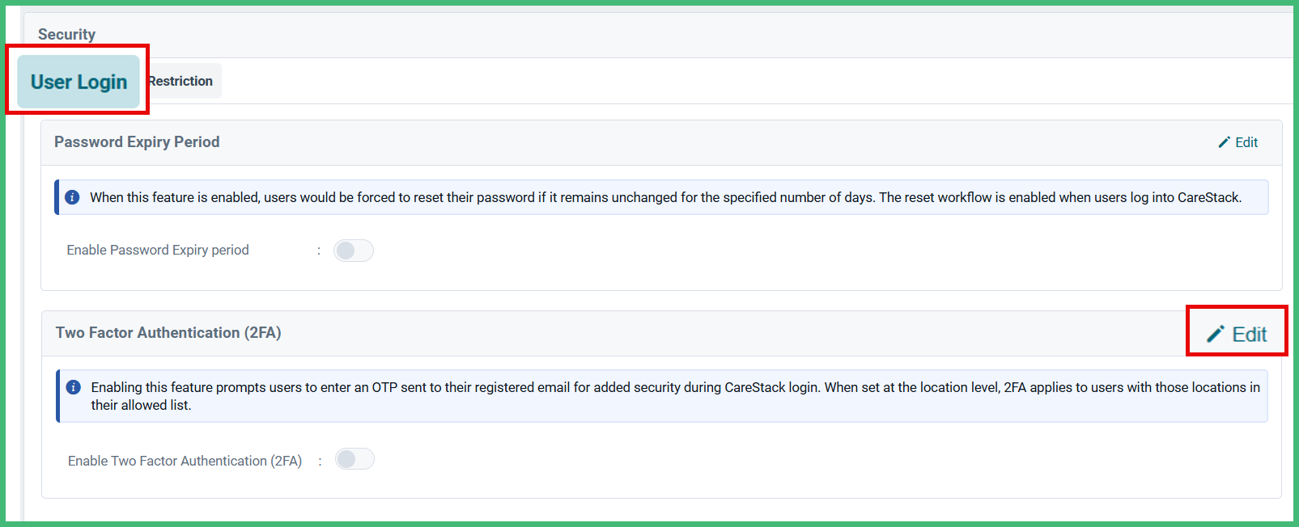Click the Security page heading
Screen dimensions: 1299x527
point(66,34)
